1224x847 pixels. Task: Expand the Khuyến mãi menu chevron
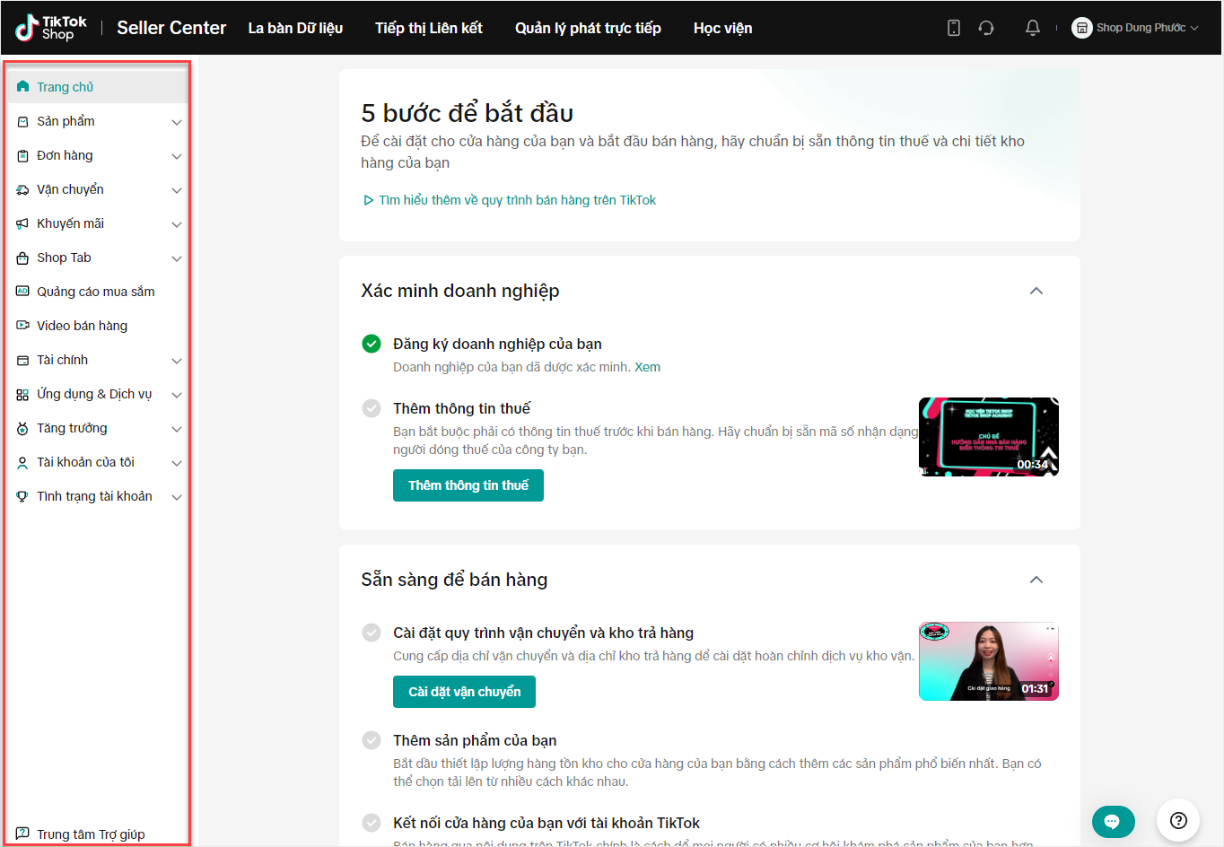tap(177, 224)
